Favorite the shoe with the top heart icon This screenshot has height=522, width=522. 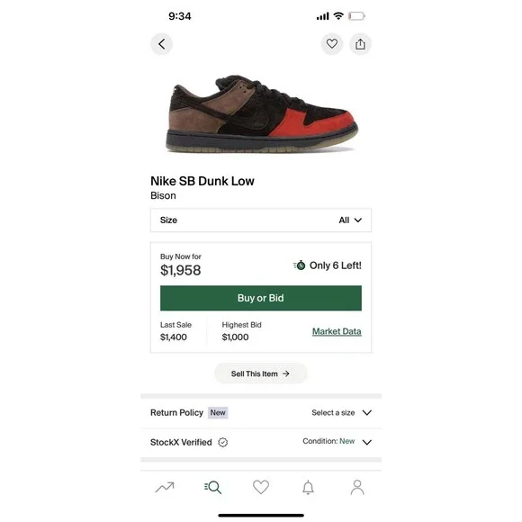(331, 43)
